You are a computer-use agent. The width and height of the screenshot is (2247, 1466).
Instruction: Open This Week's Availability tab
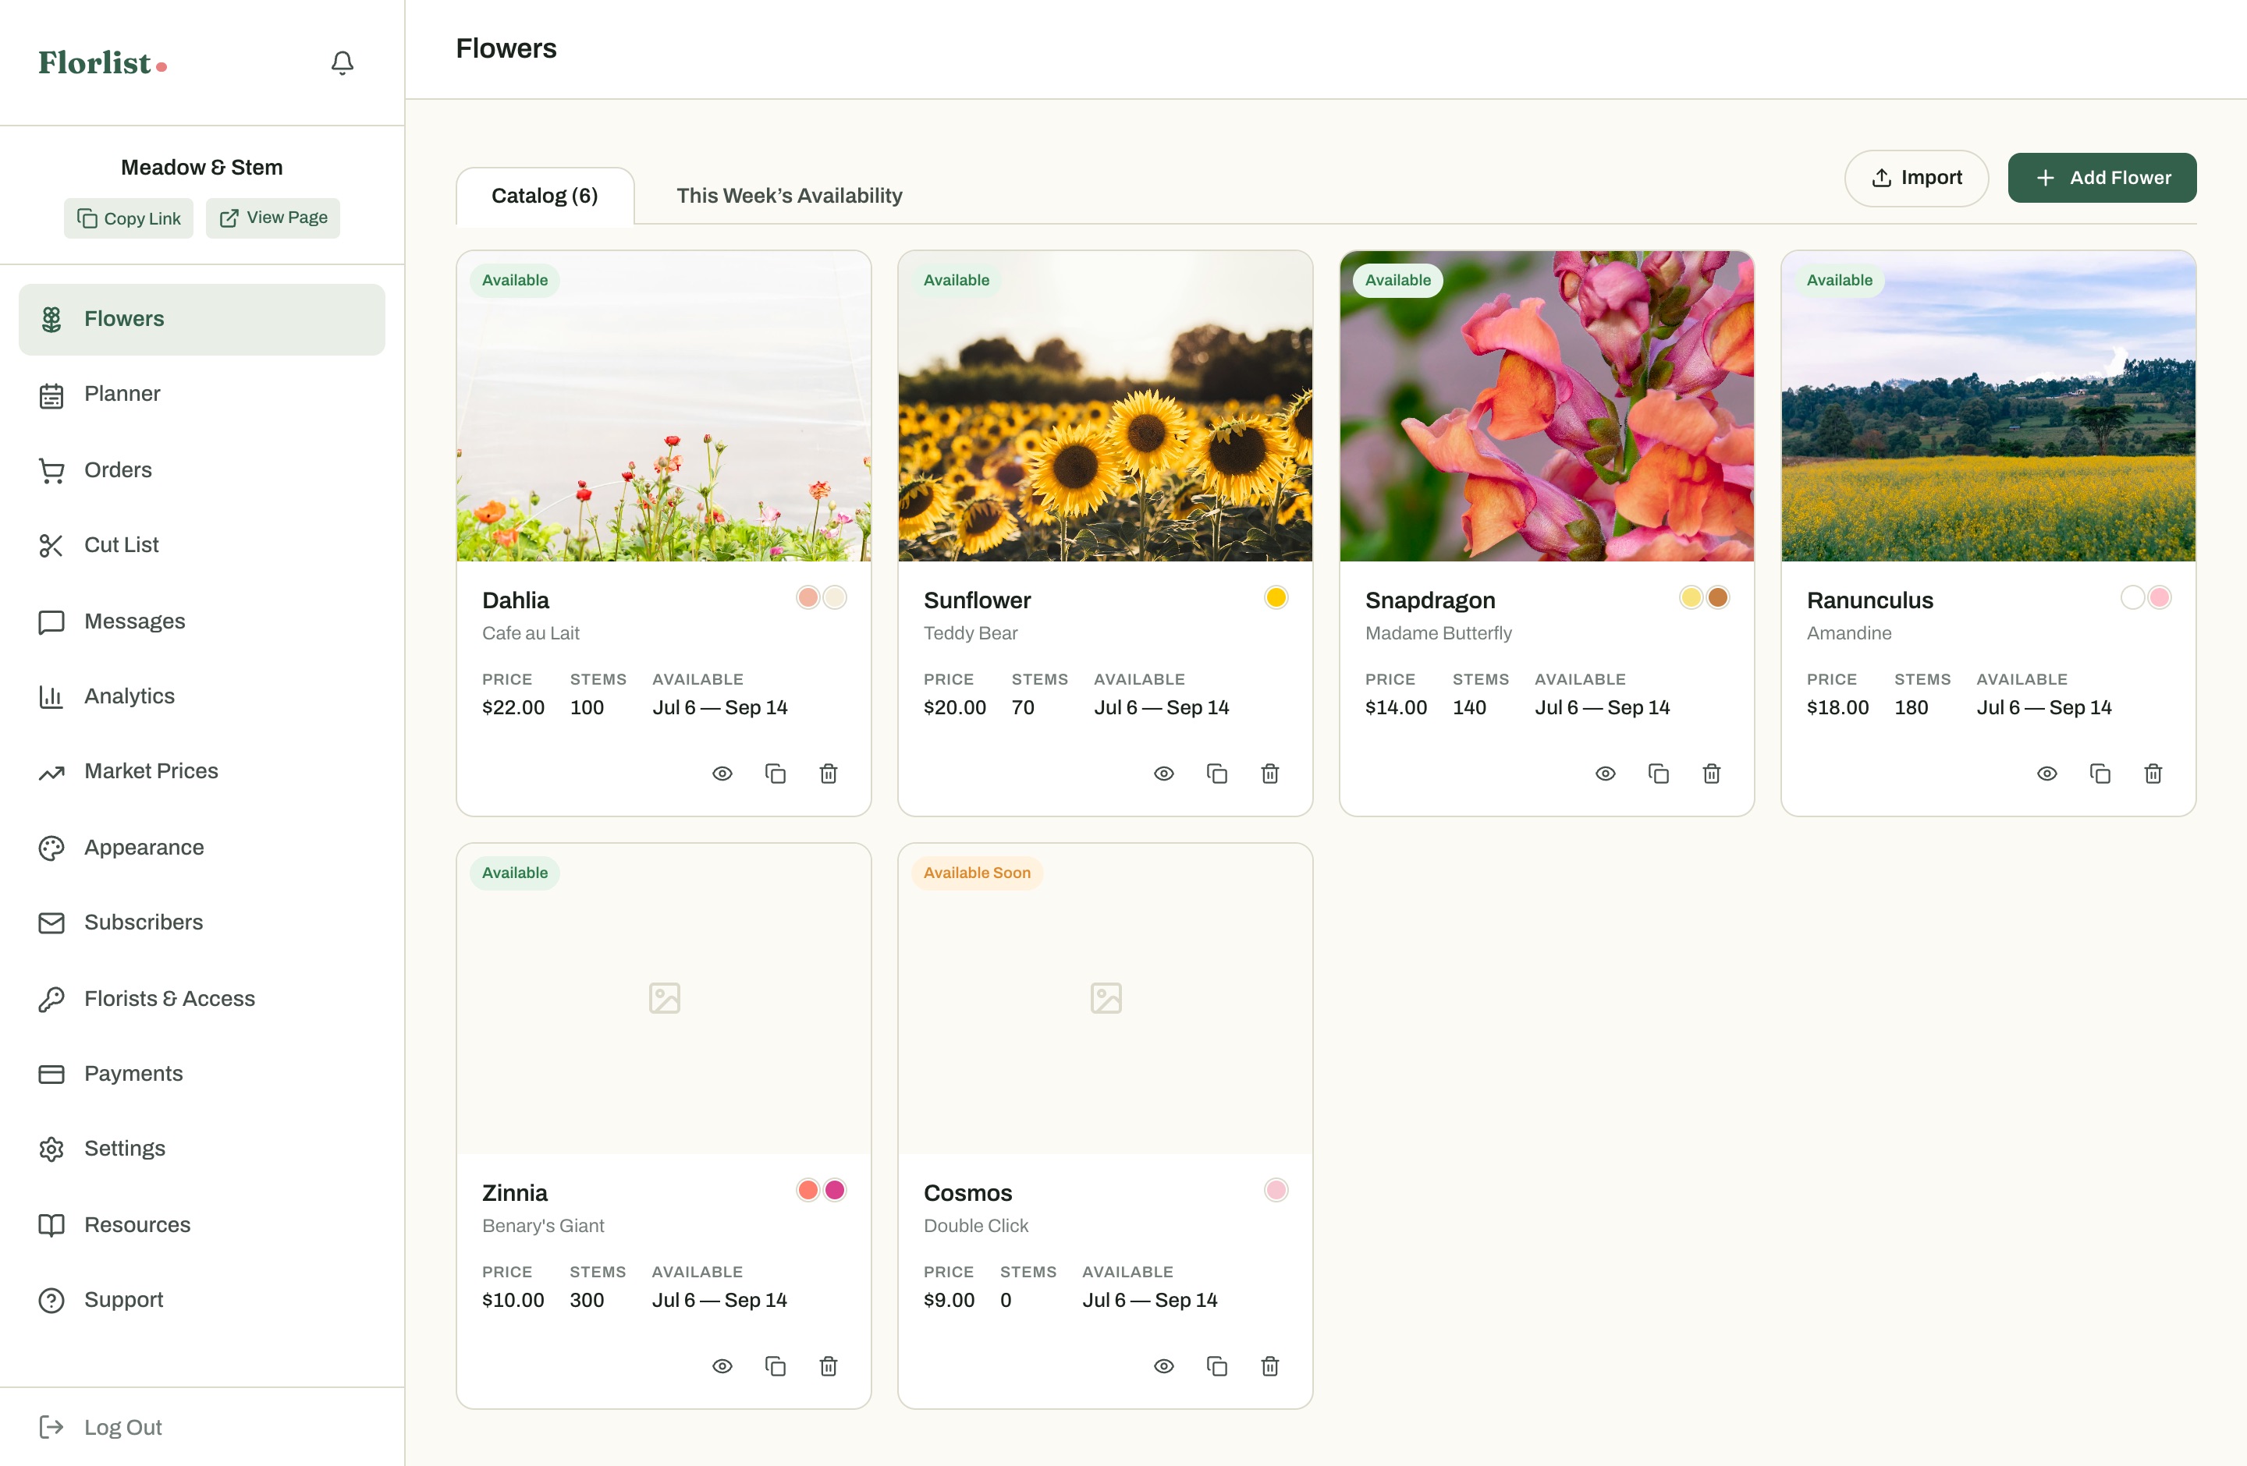(x=790, y=197)
